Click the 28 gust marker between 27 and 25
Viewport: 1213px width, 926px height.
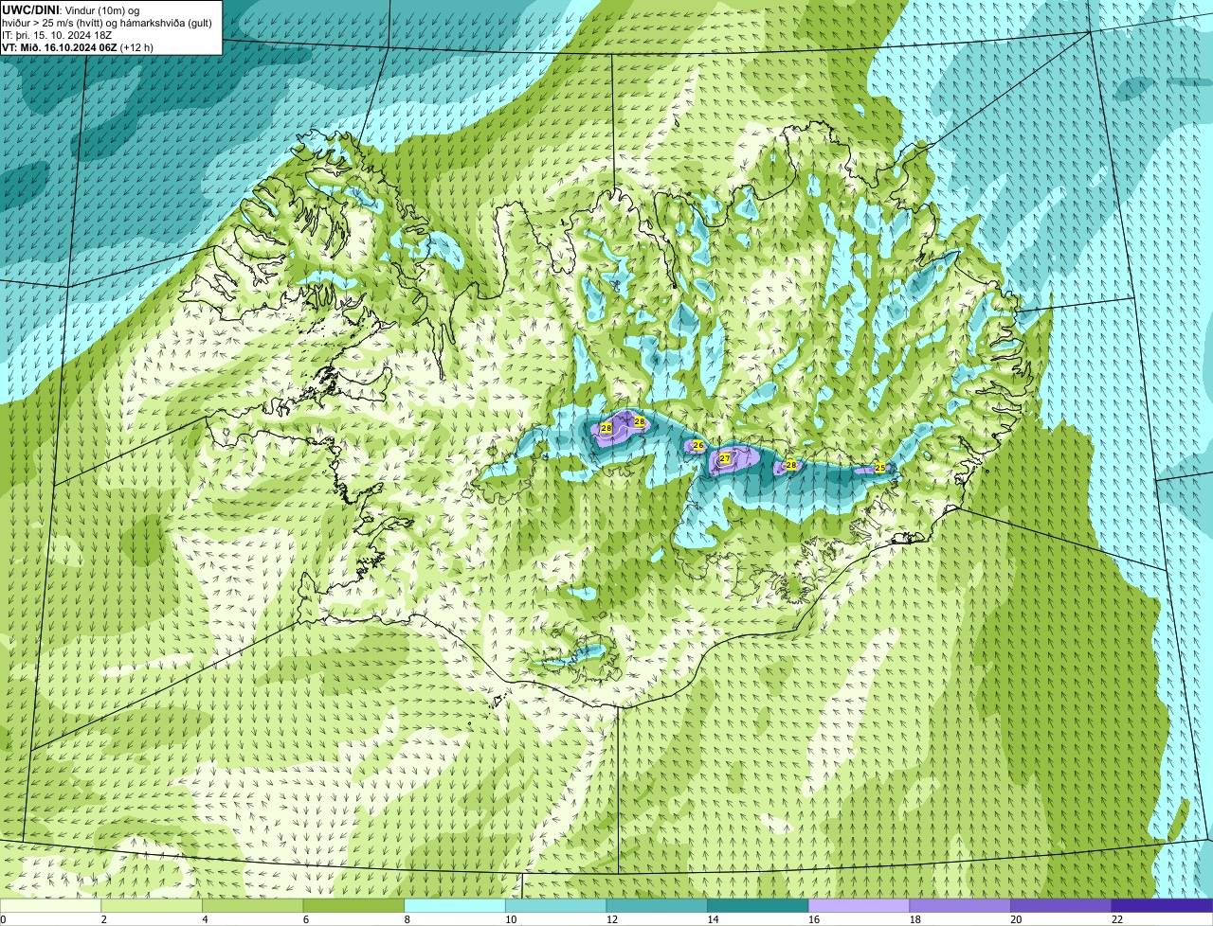click(x=791, y=465)
